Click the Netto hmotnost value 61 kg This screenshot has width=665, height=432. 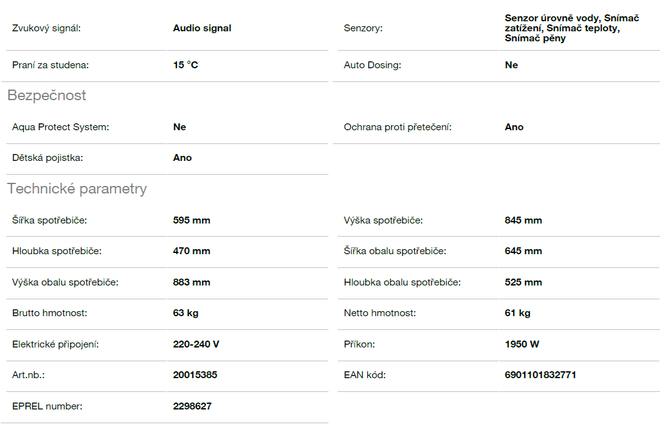point(517,313)
